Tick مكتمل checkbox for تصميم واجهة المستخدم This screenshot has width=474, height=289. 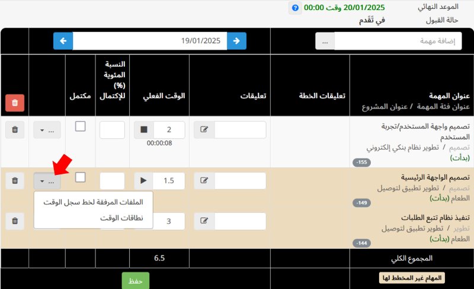pos(80,126)
